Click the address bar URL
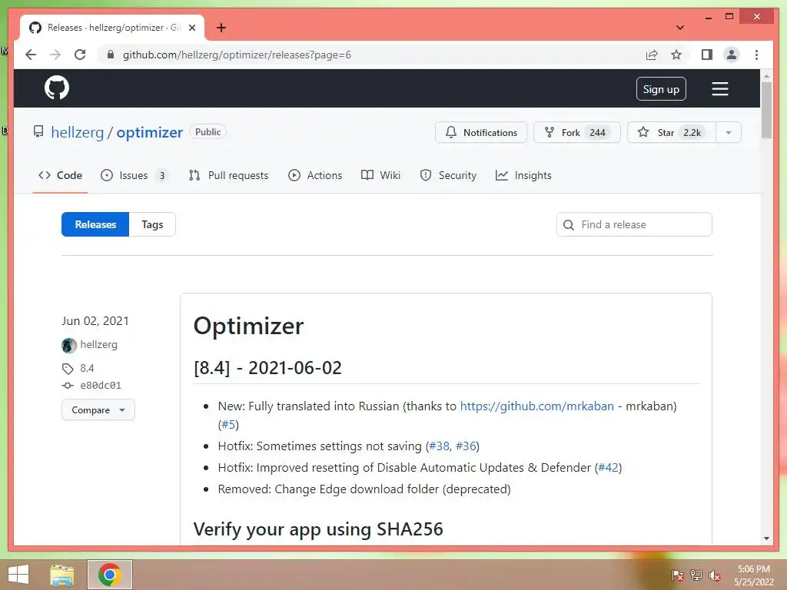Image resolution: width=787 pixels, height=590 pixels. pyautogui.click(x=237, y=55)
